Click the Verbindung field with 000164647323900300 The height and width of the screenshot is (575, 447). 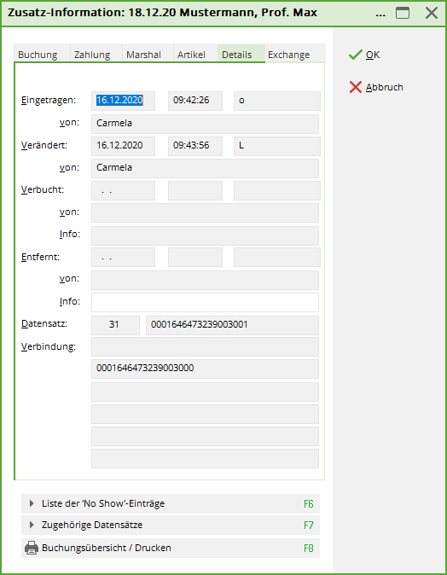[x=205, y=369]
